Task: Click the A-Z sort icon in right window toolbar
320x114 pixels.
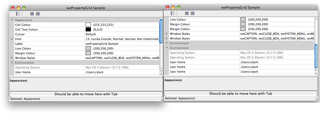Action: coord(172,13)
